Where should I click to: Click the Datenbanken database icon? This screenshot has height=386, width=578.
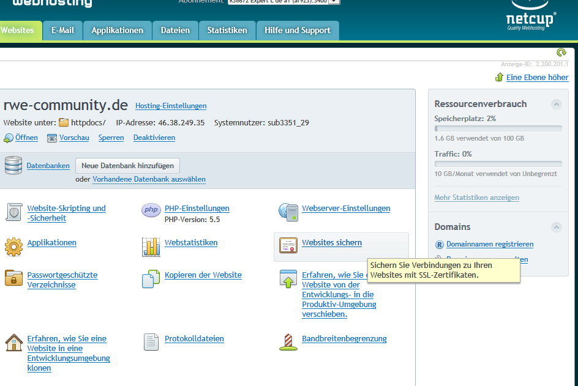pyautogui.click(x=13, y=166)
